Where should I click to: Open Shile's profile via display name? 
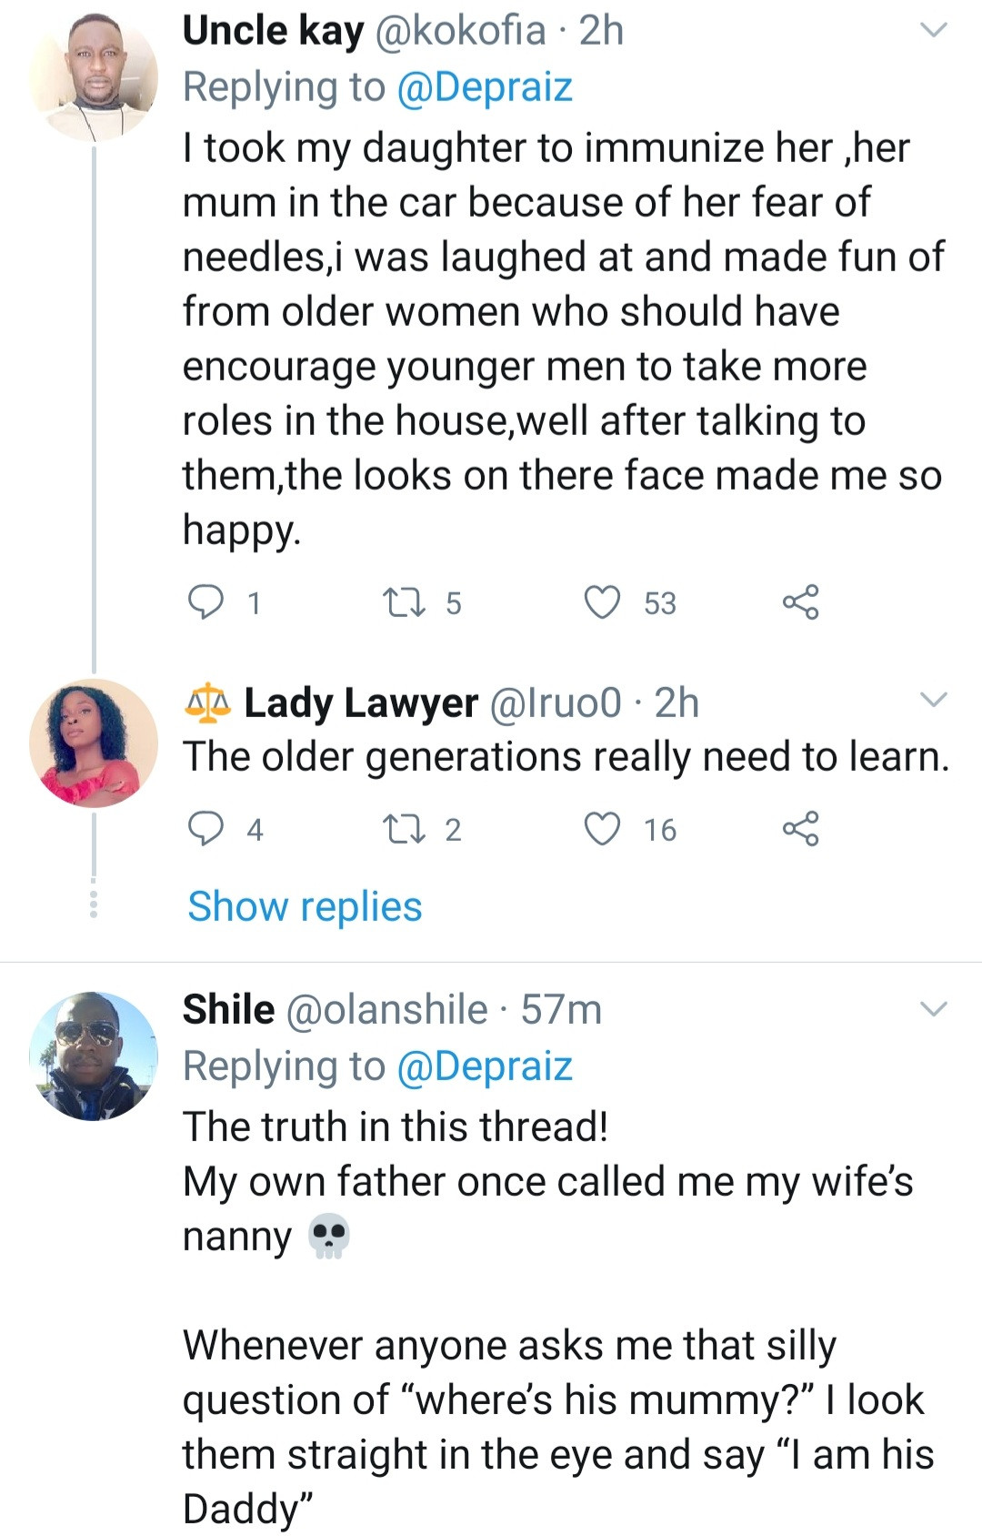tap(228, 1009)
